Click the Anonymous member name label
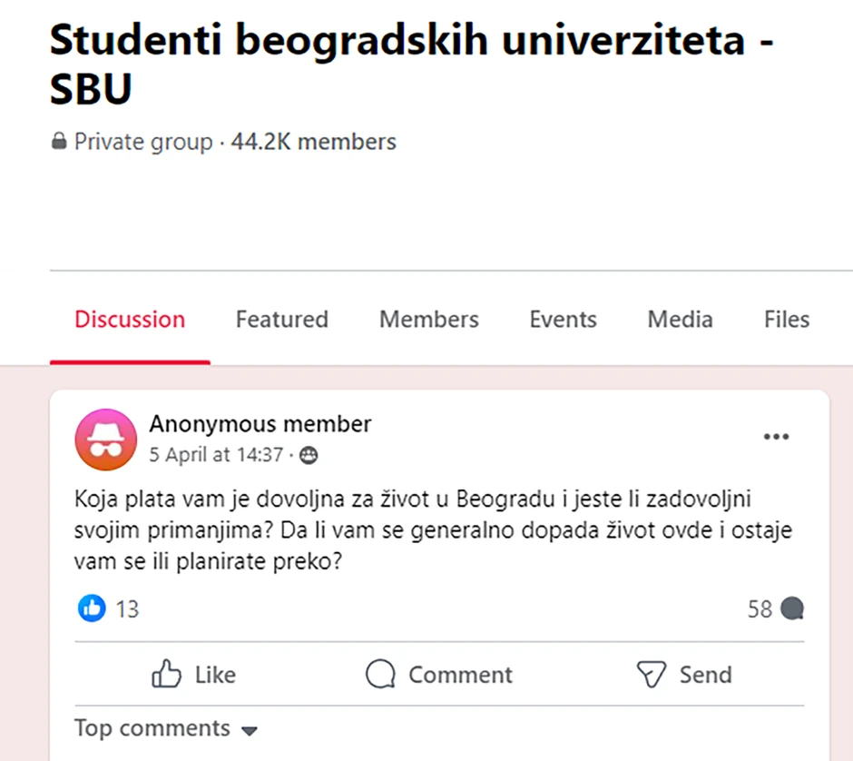Image resolution: width=853 pixels, height=761 pixels. [x=260, y=423]
